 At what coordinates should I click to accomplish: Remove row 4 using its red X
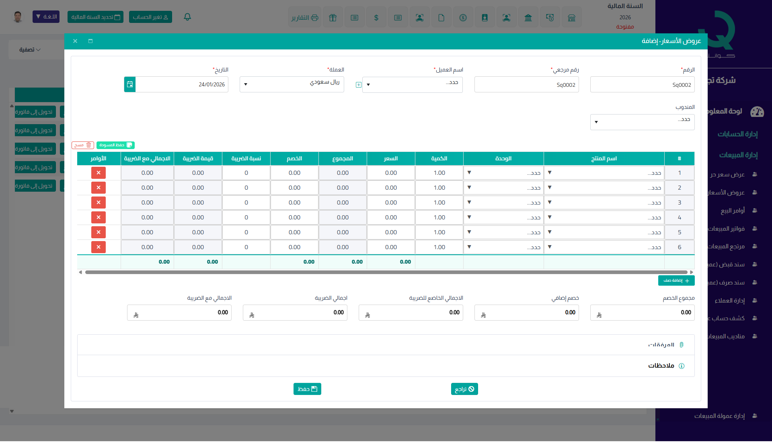tap(99, 217)
